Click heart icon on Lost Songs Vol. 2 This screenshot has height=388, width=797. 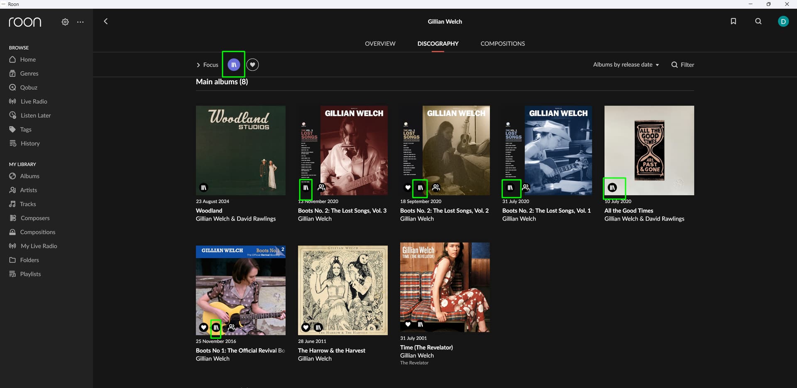point(408,187)
